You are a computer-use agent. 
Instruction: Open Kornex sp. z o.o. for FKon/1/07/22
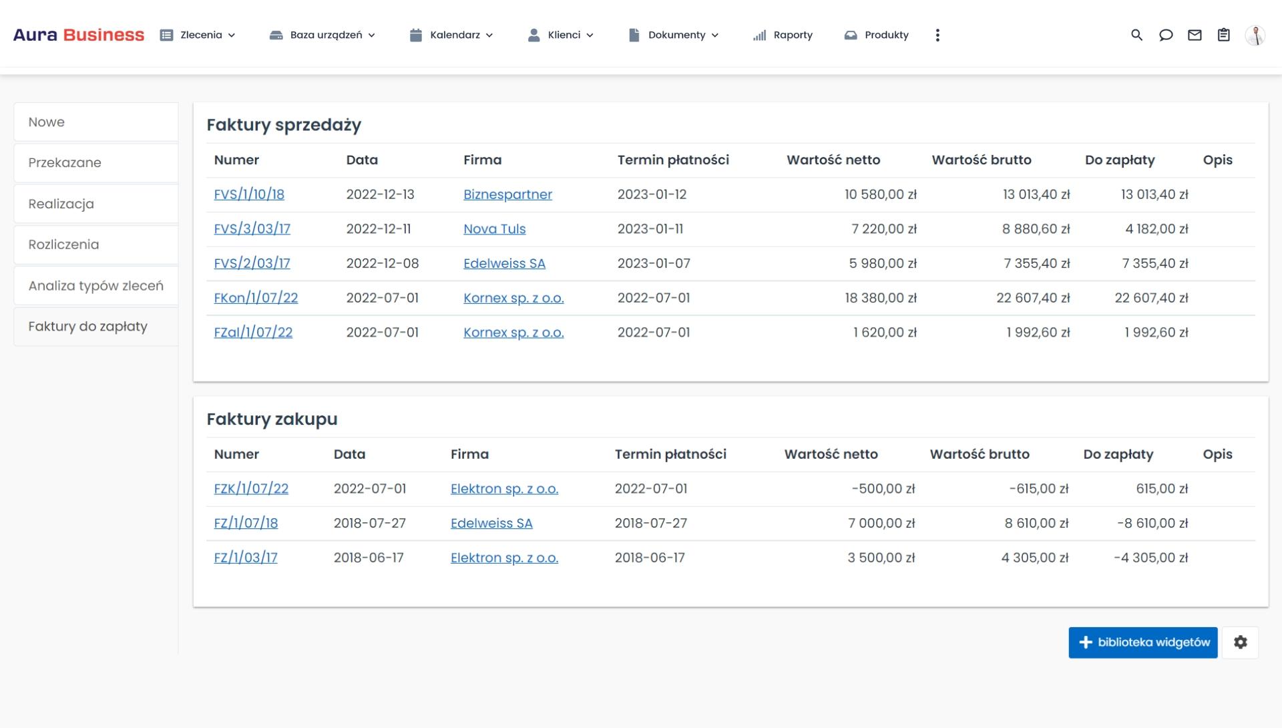[x=513, y=298]
